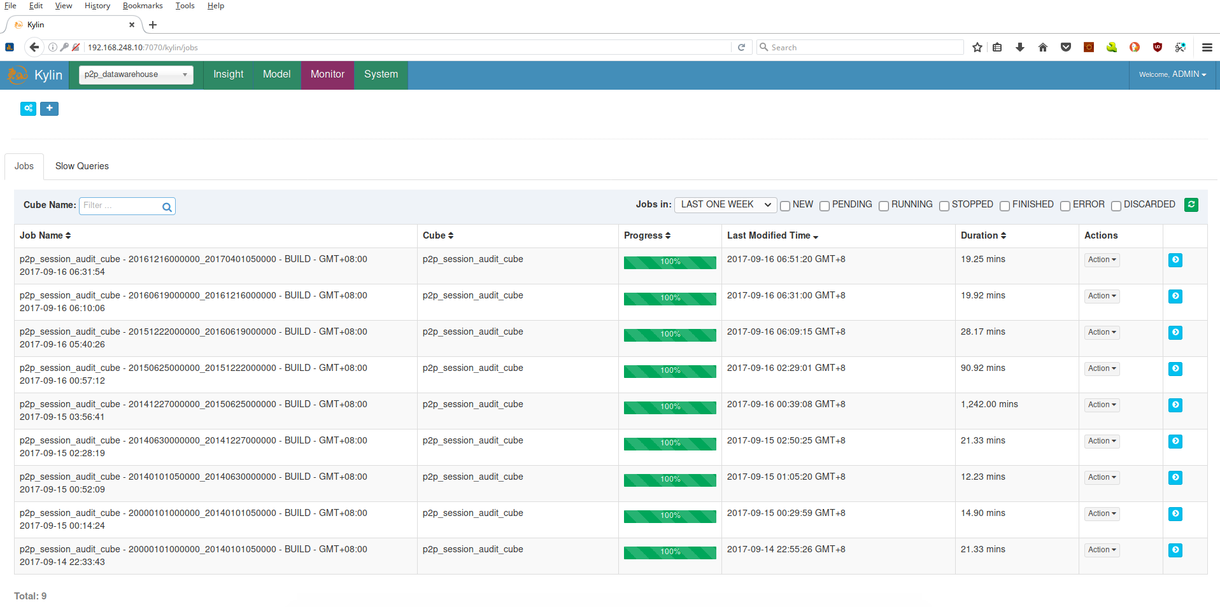Sort table by Duration column header
Screen dimensions: 1220x607
(x=983, y=235)
